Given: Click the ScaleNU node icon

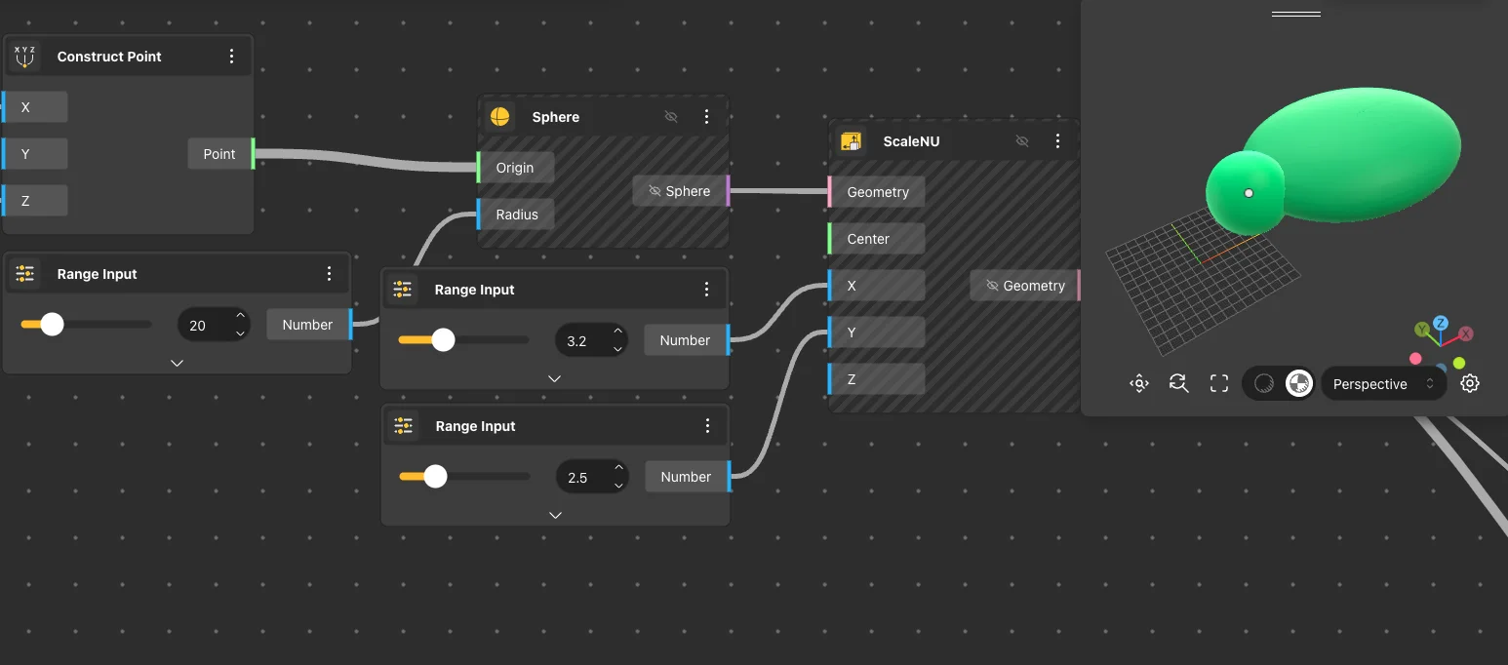Looking at the screenshot, I should 852,141.
